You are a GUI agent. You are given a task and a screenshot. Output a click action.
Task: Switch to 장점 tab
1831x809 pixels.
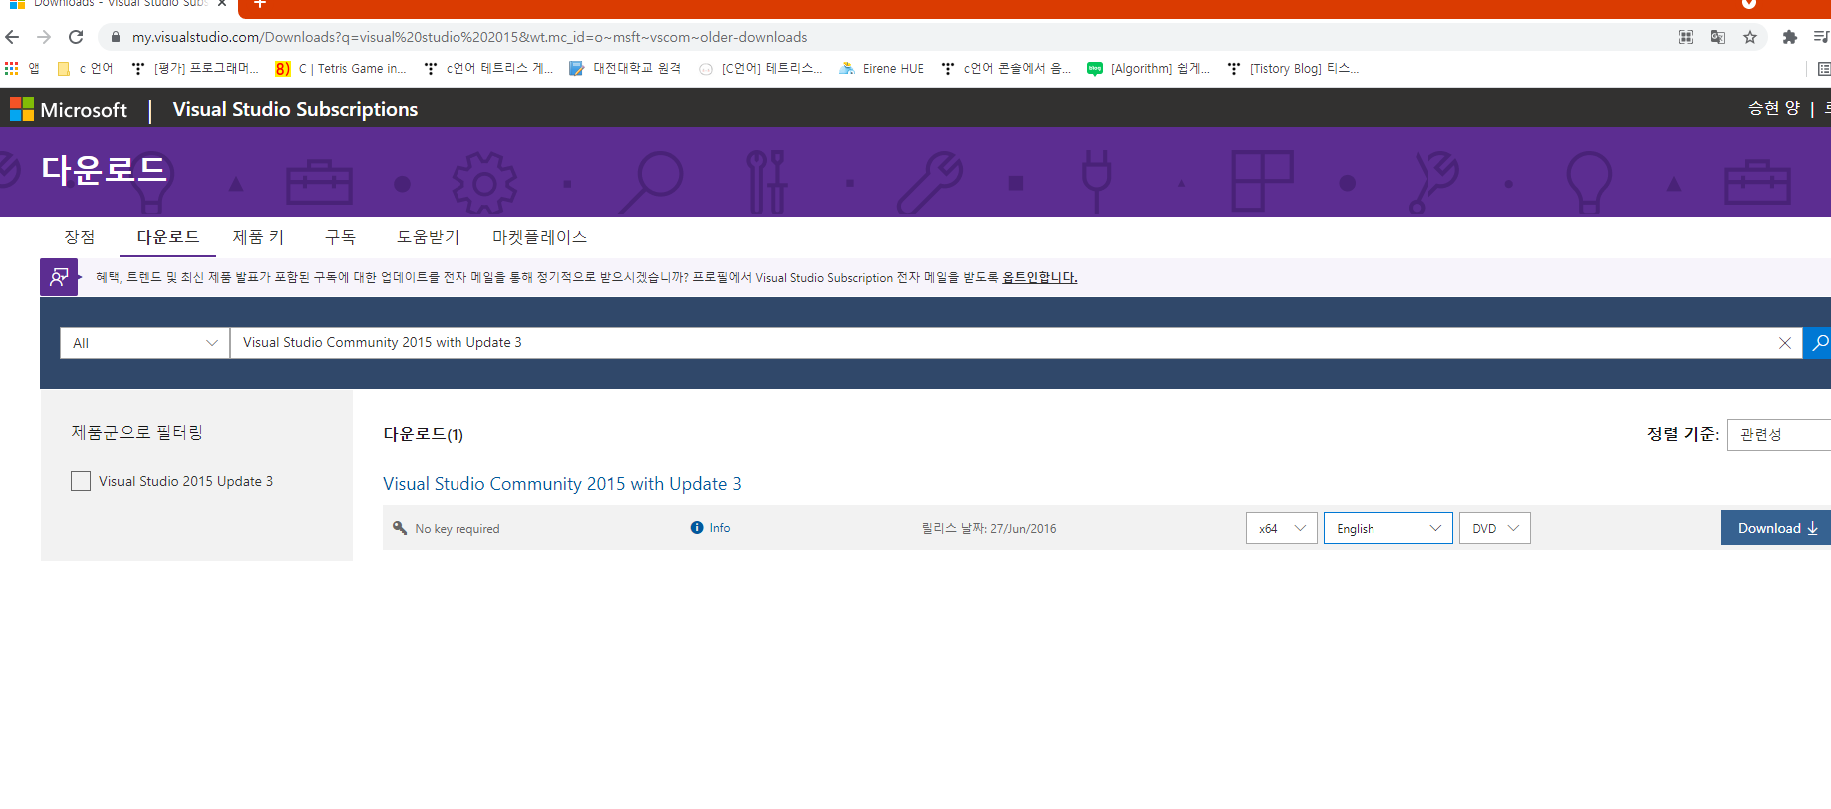[80, 237]
